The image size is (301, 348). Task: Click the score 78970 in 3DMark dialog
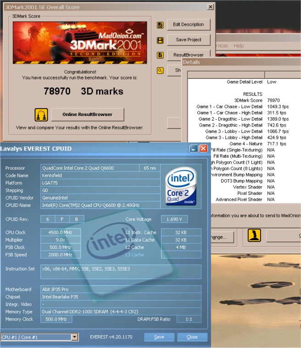(x=57, y=91)
